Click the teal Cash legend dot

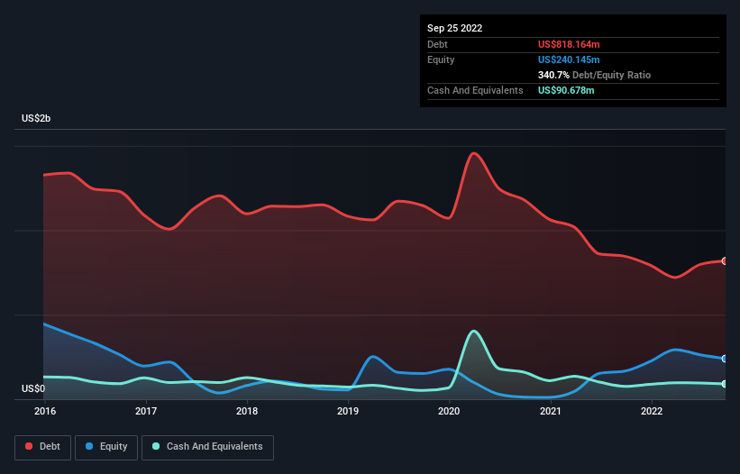156,446
